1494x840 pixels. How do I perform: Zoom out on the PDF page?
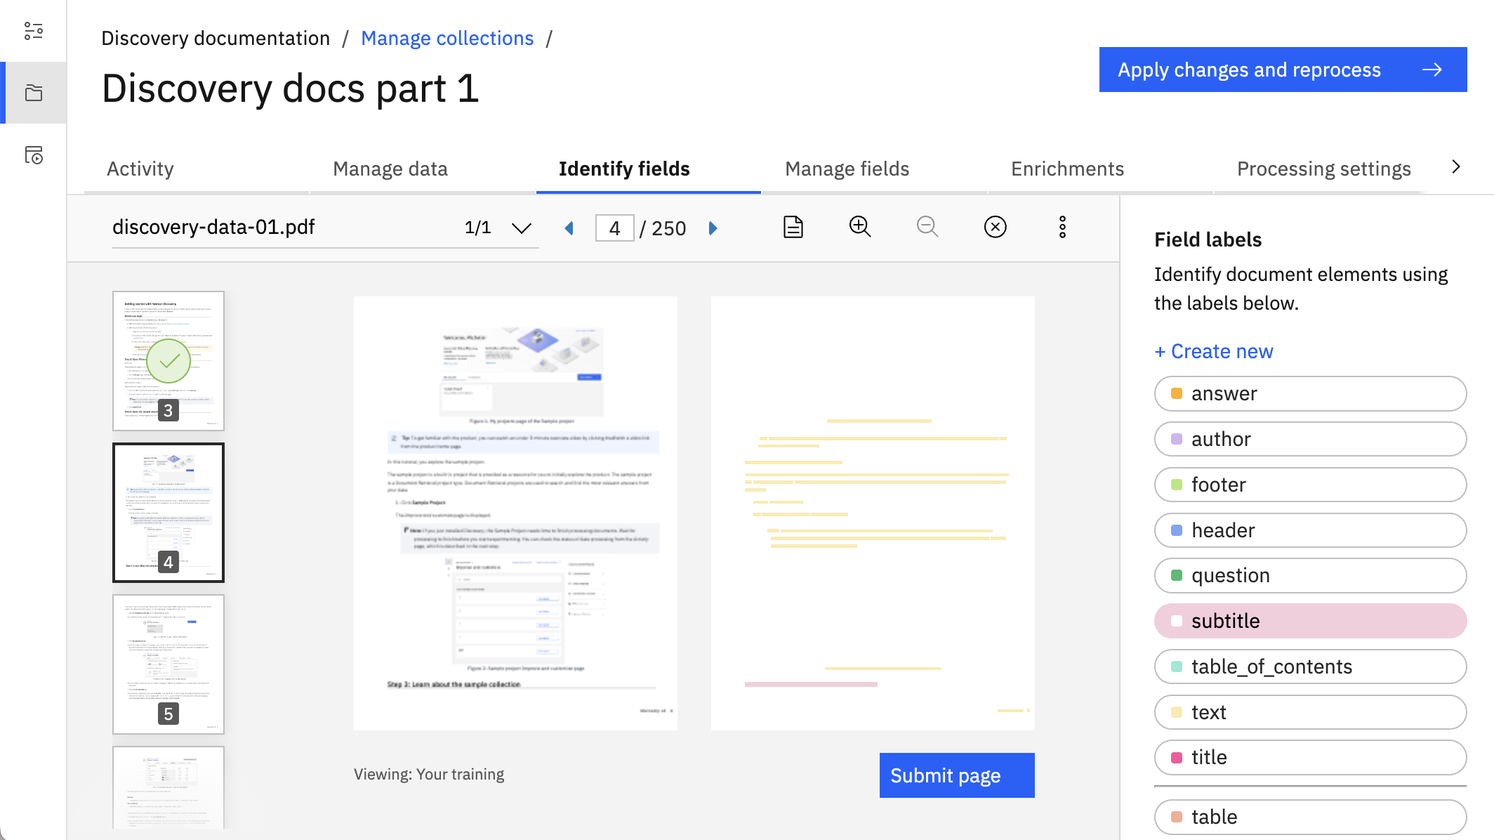click(927, 227)
